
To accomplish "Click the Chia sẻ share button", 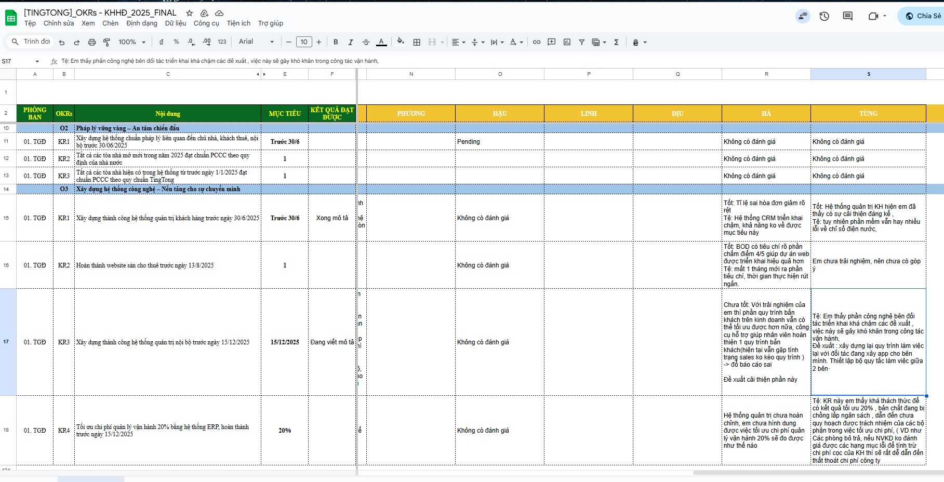I will (x=923, y=16).
